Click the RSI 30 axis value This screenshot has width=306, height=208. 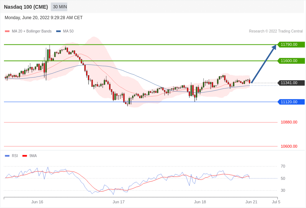(283, 190)
